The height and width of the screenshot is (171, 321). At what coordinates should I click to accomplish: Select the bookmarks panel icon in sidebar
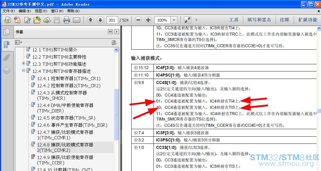pyautogui.click(x=7, y=44)
